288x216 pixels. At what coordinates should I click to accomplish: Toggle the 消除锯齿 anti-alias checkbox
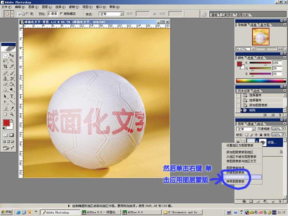(62, 14)
